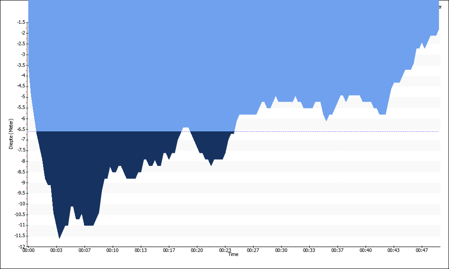
Task: Click the "00:47" time axis label
Action: click(422, 251)
